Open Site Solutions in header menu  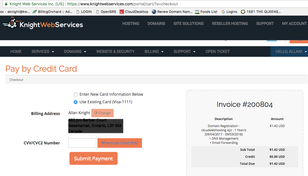tap(188, 24)
